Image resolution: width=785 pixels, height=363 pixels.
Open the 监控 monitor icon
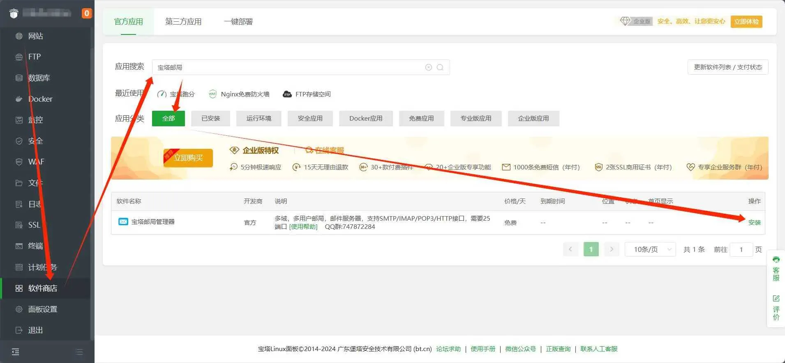point(19,120)
